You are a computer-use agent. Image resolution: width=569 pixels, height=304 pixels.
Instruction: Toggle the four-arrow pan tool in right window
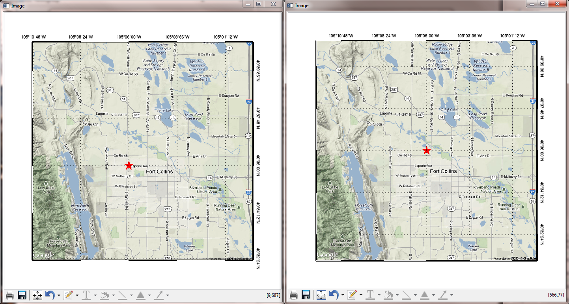tap(321, 295)
